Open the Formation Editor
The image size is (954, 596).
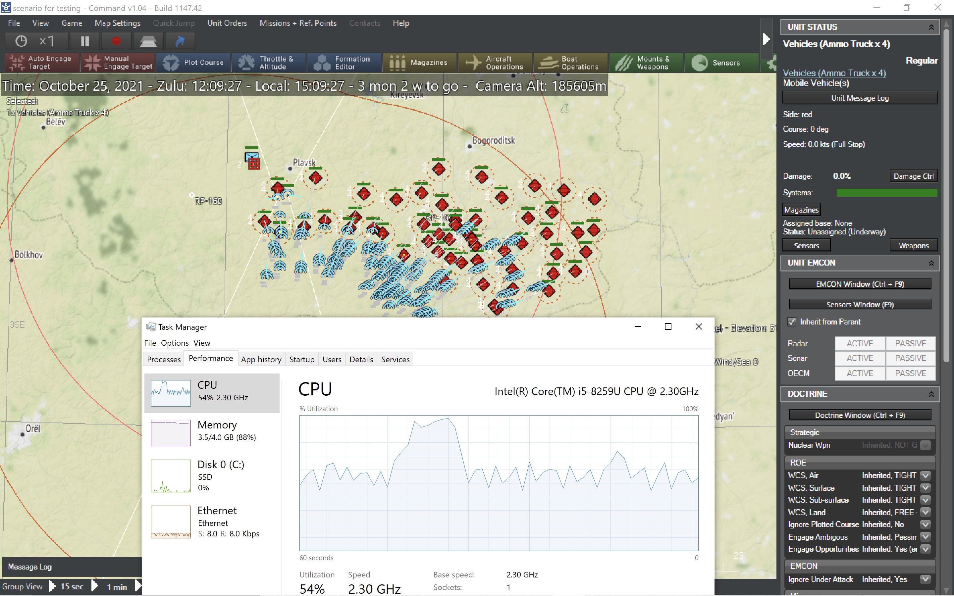(x=344, y=63)
